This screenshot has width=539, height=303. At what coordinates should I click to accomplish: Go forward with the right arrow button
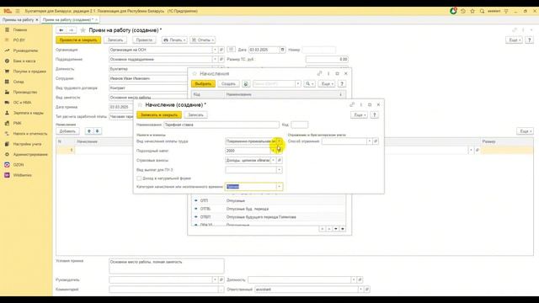[x=71, y=30]
